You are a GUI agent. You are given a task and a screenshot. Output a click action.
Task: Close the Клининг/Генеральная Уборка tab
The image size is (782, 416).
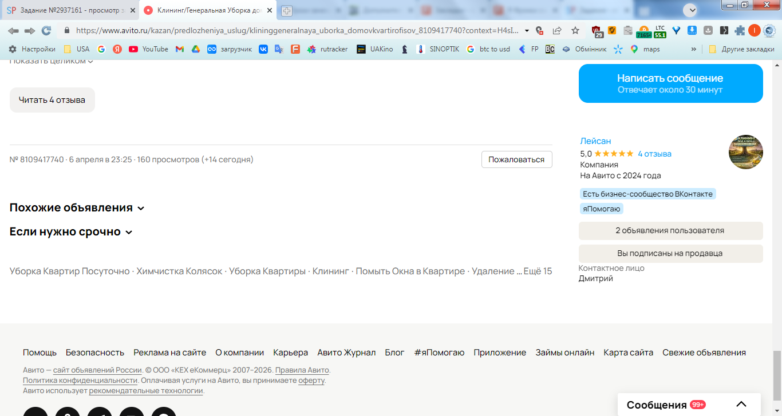[x=270, y=10]
